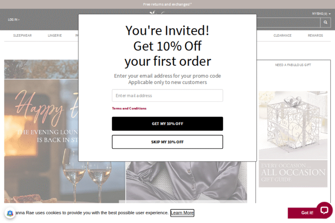Viewport: 335px width, 223px height.
Task: Click the email address input field
Action: coord(167,95)
